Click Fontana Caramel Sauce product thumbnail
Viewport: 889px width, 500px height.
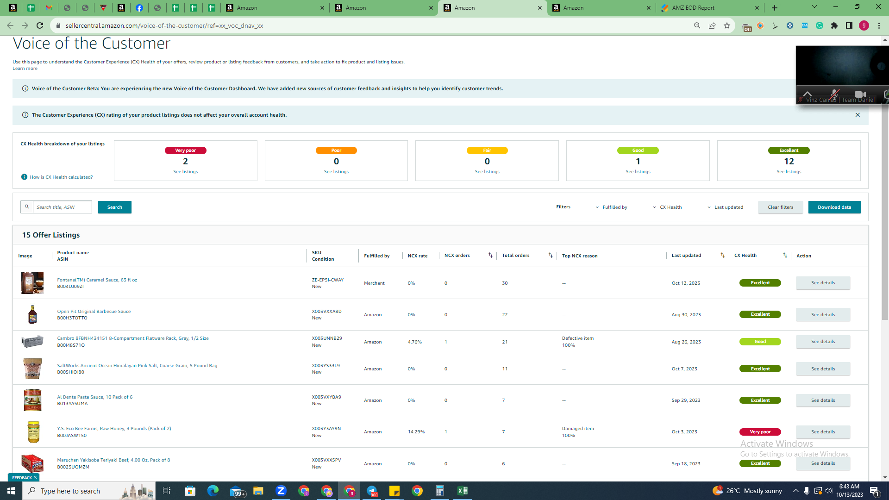(x=32, y=283)
